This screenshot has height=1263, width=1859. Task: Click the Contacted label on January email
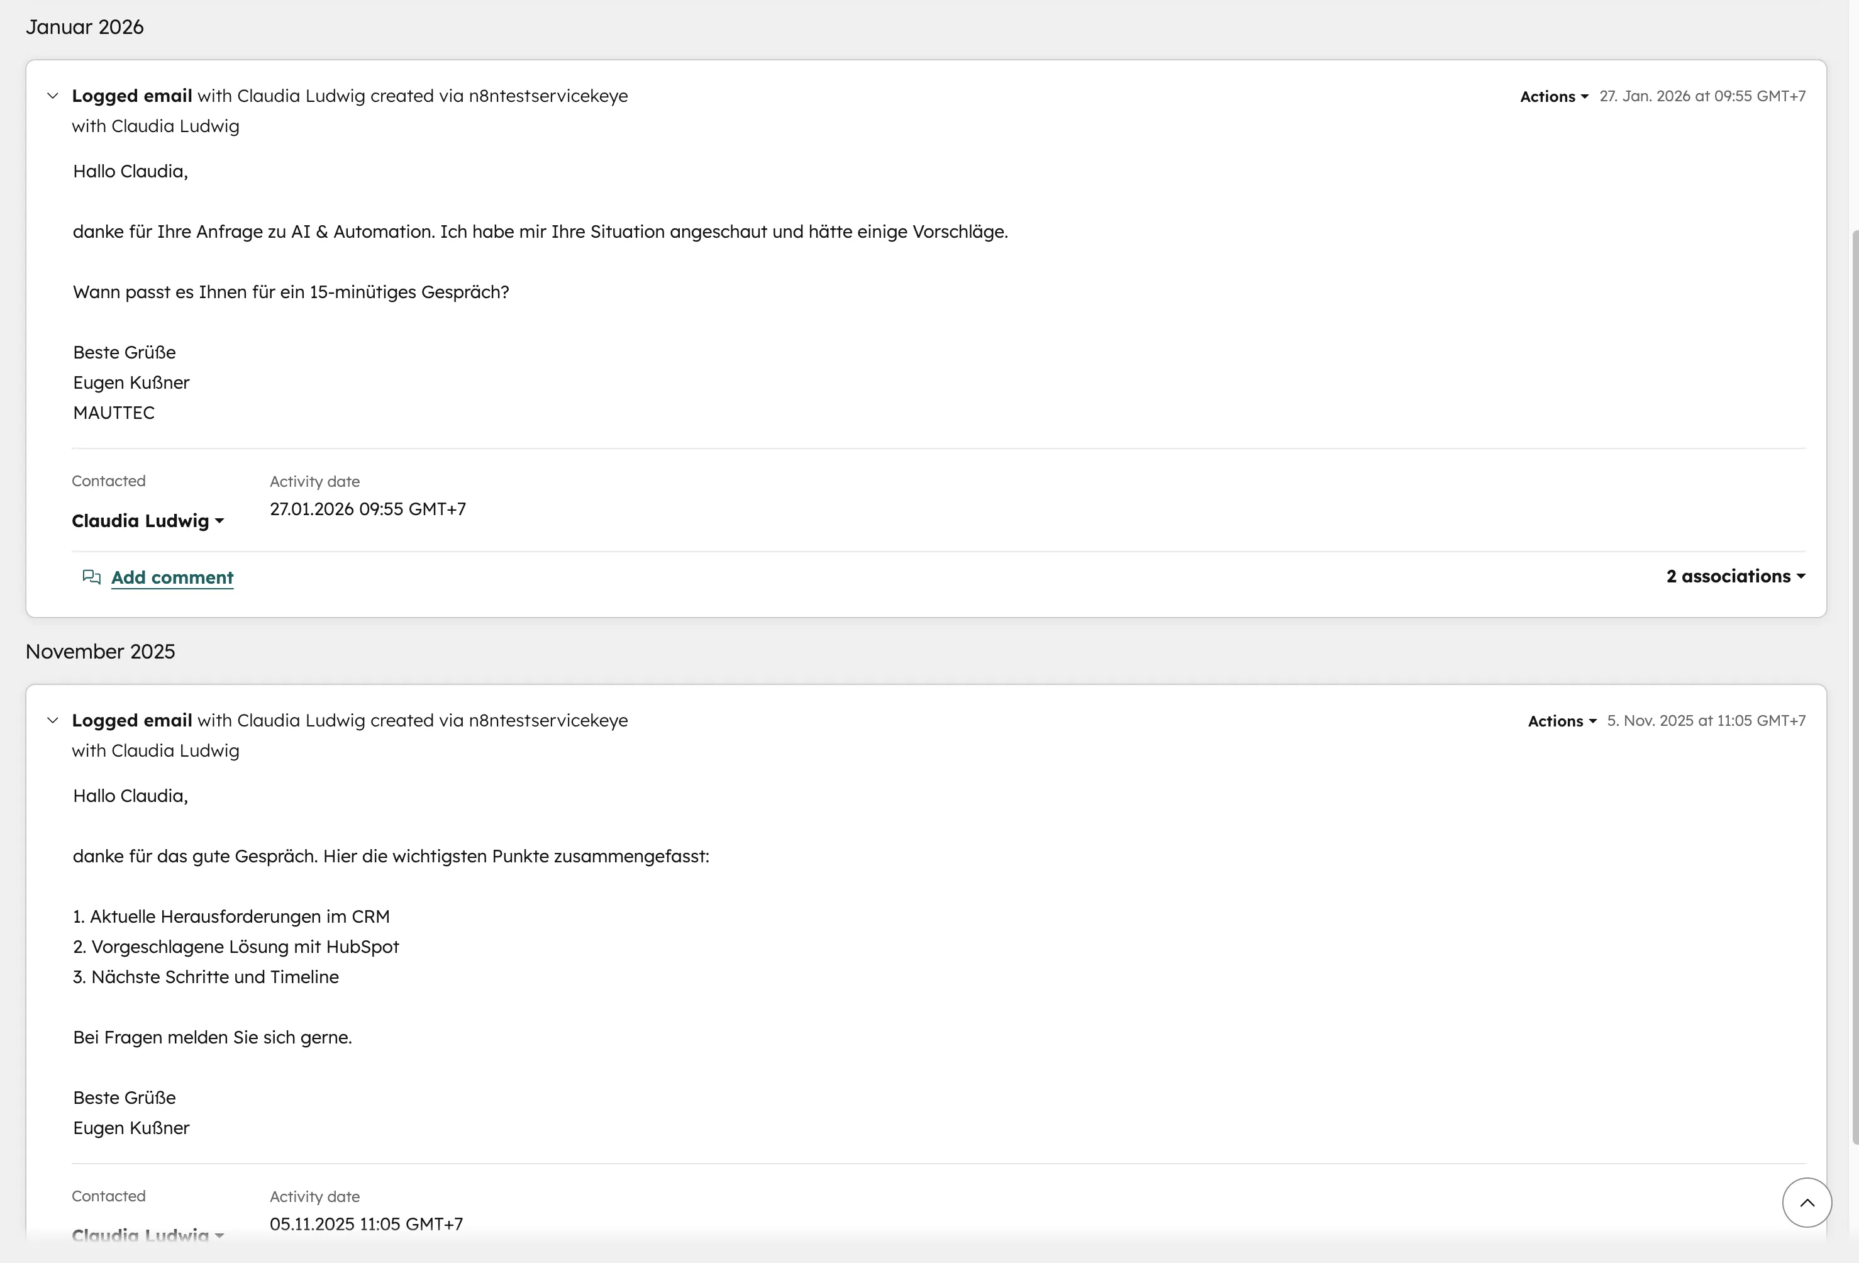click(x=108, y=481)
